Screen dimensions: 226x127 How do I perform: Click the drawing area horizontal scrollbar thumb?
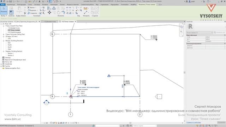coord(130,123)
